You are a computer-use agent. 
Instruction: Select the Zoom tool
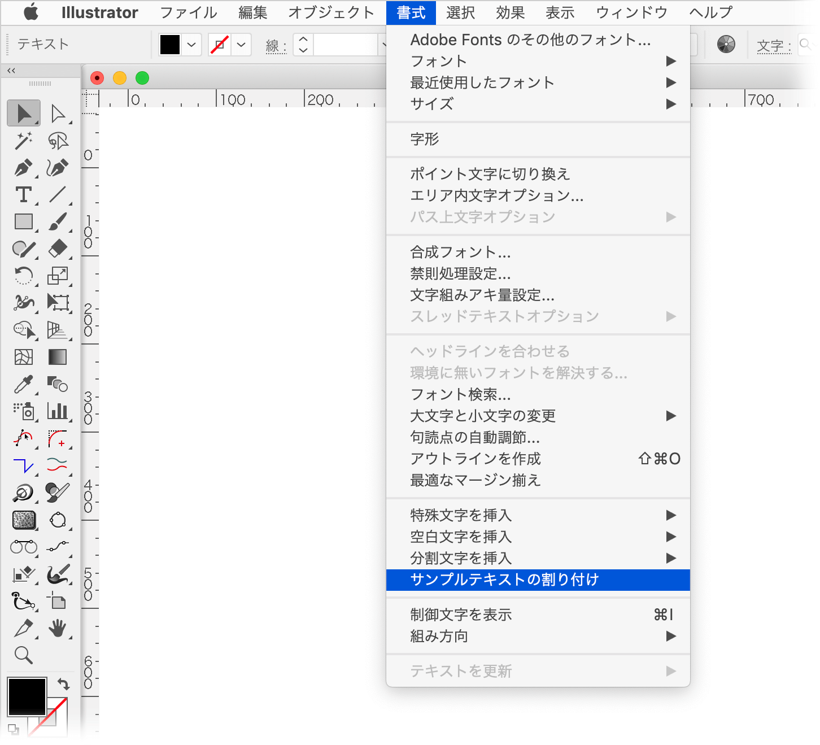point(24,655)
